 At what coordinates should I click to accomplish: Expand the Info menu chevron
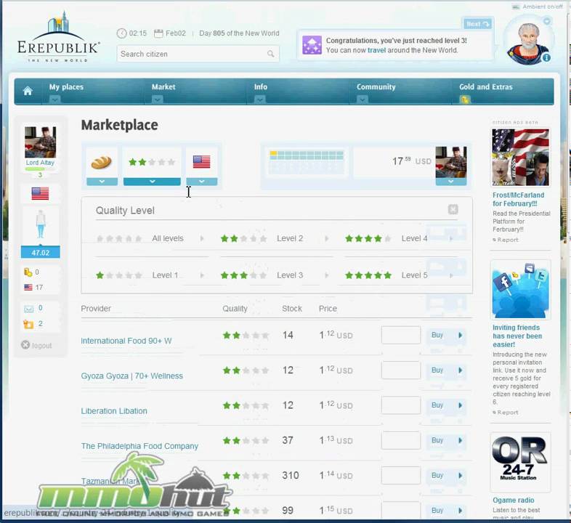point(259,99)
